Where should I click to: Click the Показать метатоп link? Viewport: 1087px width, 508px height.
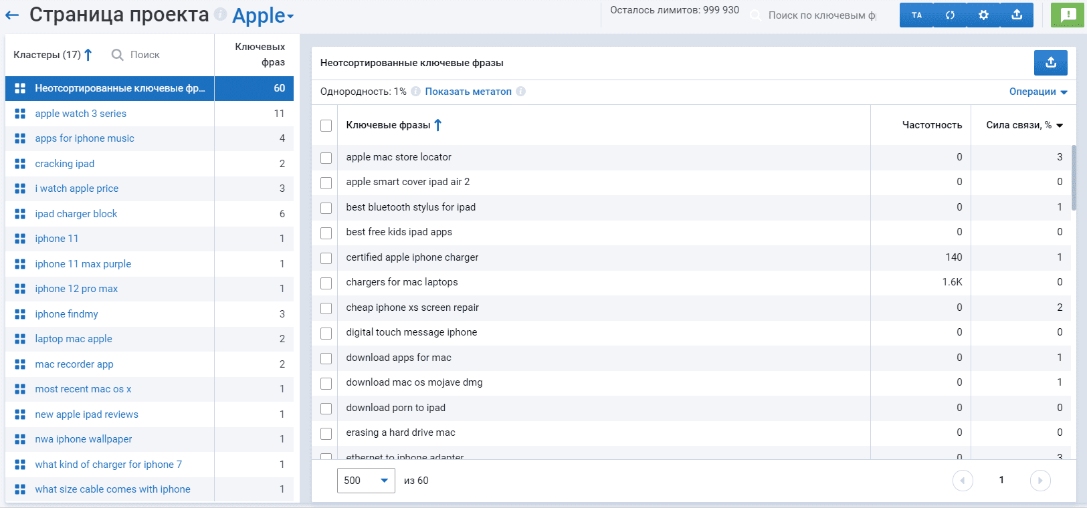(468, 92)
